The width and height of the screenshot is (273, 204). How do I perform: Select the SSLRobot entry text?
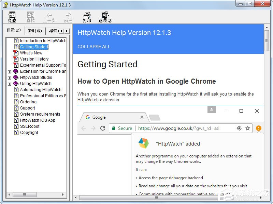(30, 126)
